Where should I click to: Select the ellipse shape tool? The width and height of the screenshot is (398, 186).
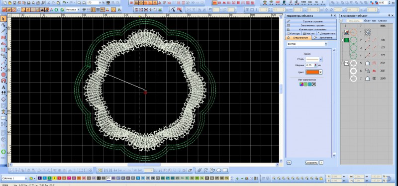click(x=218, y=170)
